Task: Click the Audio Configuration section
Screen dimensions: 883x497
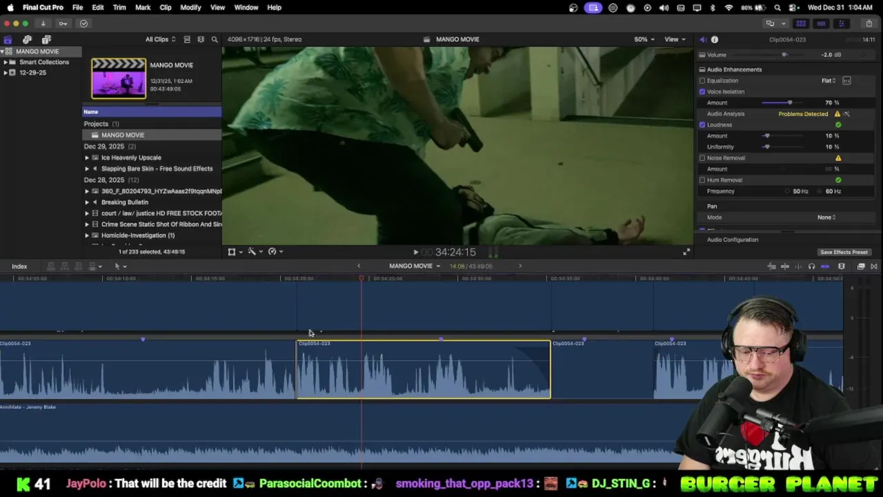Action: coord(733,240)
